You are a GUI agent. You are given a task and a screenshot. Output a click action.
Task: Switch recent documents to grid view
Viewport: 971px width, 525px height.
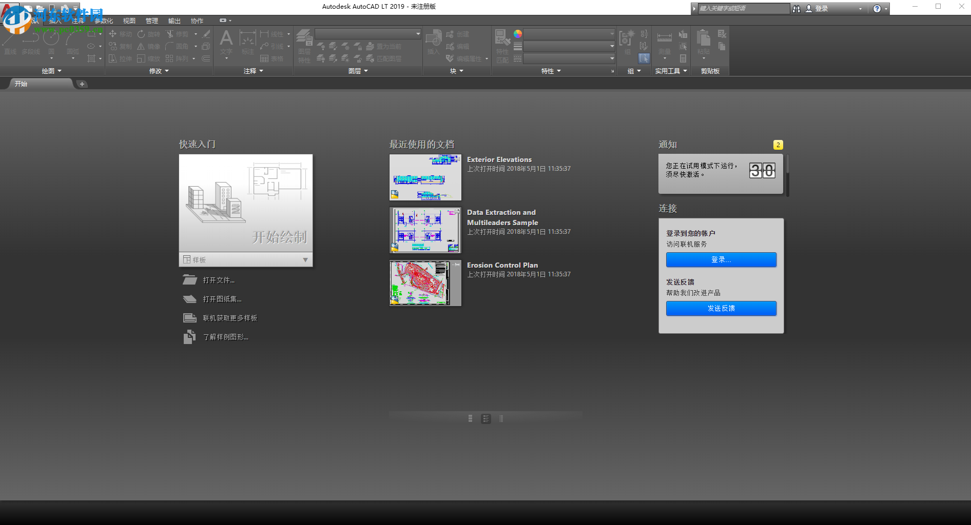pos(470,418)
